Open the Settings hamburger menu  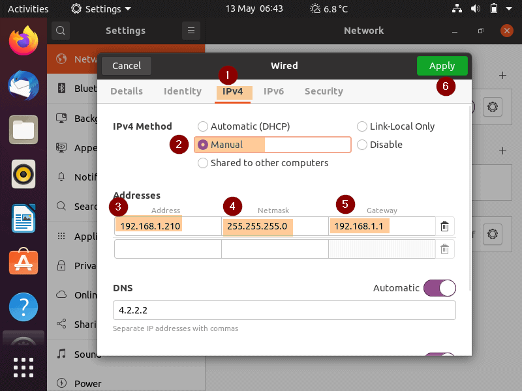[191, 31]
